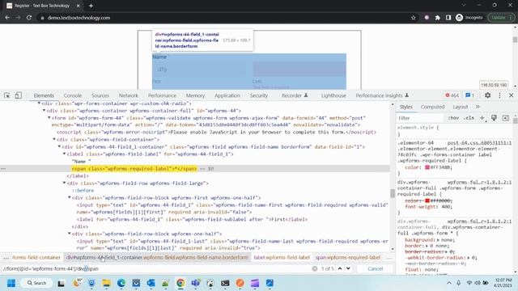Open DevTools settings gear
Screen dimensions: 518x291
coord(487,95)
